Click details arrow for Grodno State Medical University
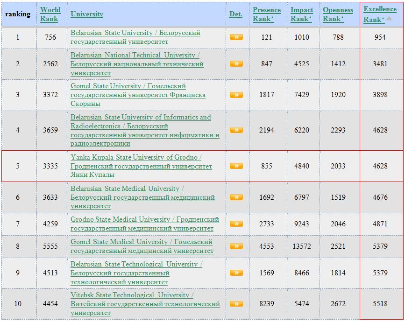Screen dimensions: 405x322 (236, 224)
